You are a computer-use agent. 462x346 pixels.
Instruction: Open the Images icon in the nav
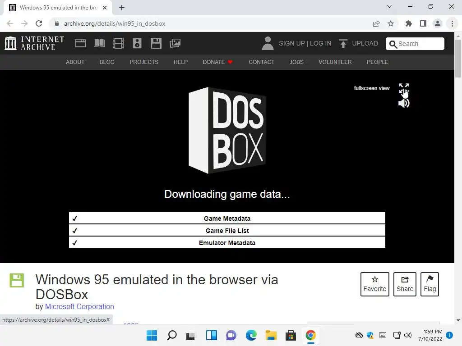click(175, 43)
